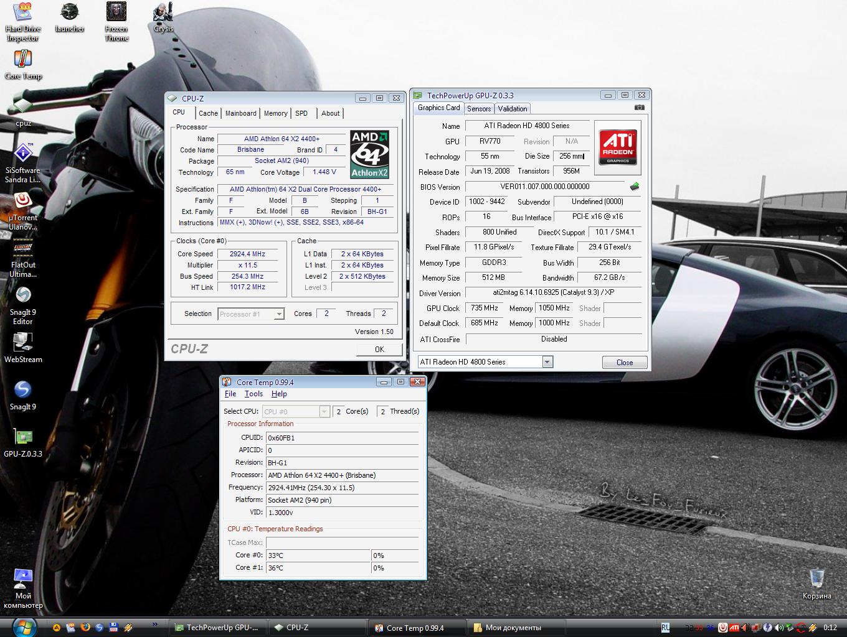Screen dimensions: 847x637
Task: Launch FlatOut Ultimate desktop icon
Action: 23,248
